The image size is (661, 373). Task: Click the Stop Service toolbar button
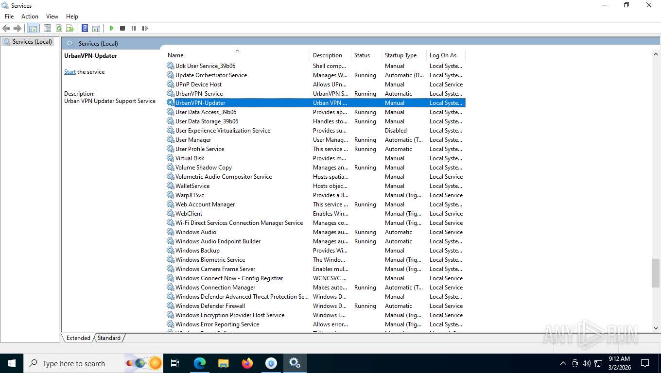[122, 28]
